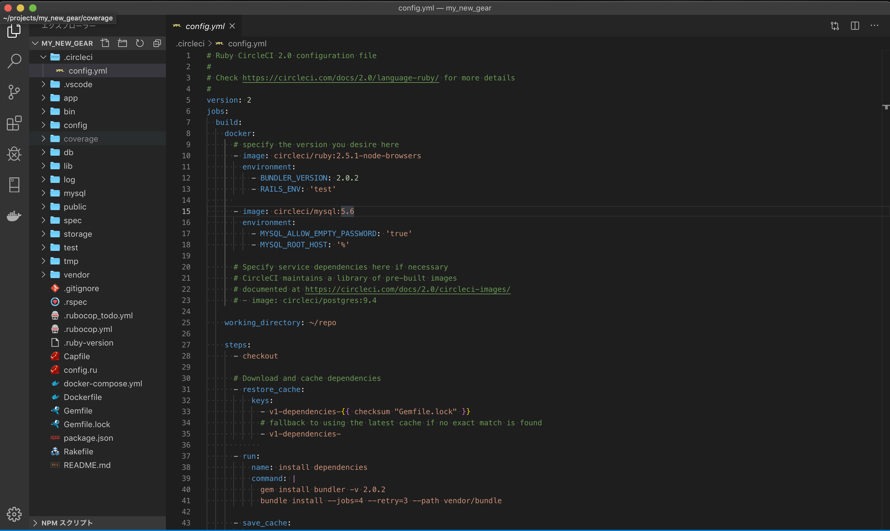Click 'MYSQL_ALLOW_EMPTY_PASSWORD' in the editor
Viewport: 890px width, 531px height.
pyautogui.click(x=318, y=234)
